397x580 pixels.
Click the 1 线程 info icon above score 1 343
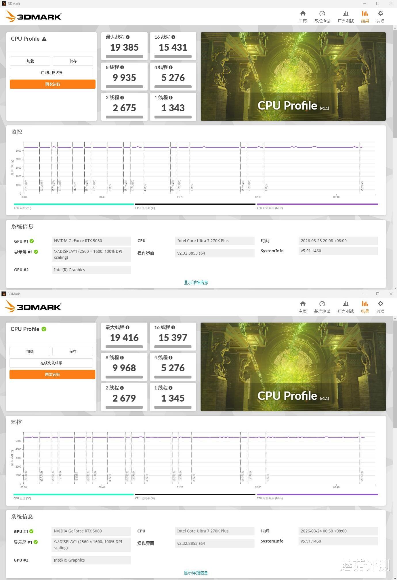171,97
